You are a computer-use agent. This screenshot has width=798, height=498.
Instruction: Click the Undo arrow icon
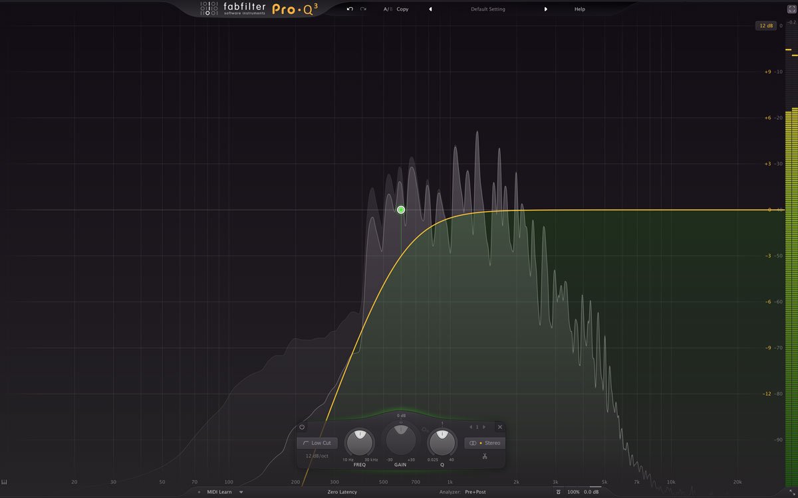point(349,9)
